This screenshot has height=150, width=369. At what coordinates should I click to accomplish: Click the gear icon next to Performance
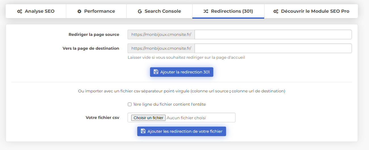click(79, 11)
